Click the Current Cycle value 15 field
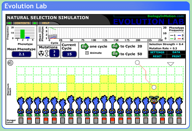Viewport: 192px width, 131px height. tap(69, 54)
